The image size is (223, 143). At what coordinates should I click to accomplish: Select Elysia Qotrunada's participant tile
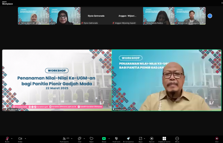(96, 16)
